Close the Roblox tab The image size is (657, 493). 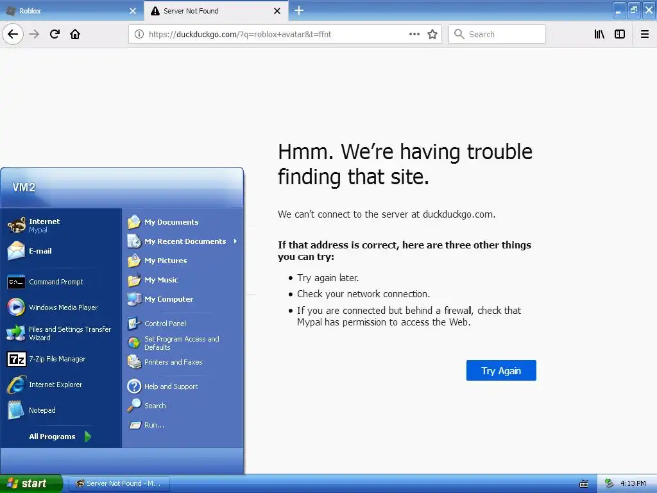(132, 11)
